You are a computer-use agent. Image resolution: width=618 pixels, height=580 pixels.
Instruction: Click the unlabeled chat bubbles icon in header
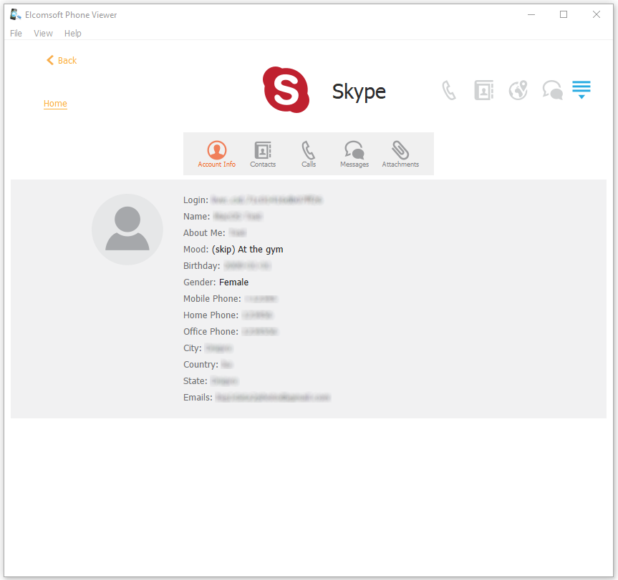point(552,91)
